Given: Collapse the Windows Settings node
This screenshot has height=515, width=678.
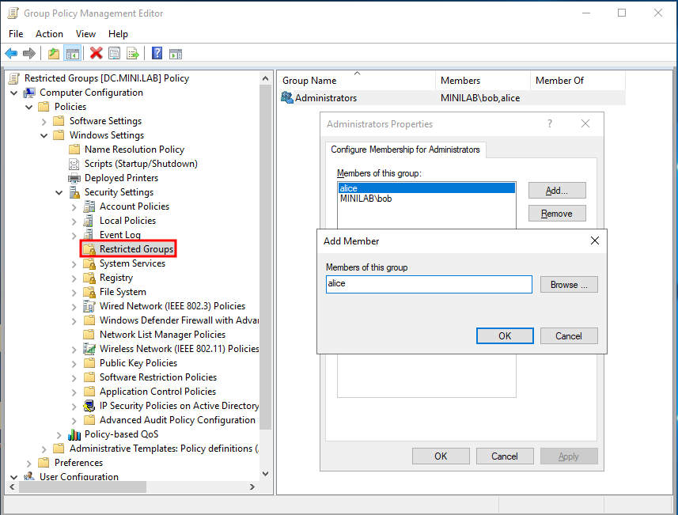Looking at the screenshot, I should tap(44, 136).
